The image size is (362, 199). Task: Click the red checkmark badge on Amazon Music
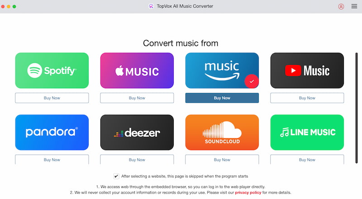point(252,81)
